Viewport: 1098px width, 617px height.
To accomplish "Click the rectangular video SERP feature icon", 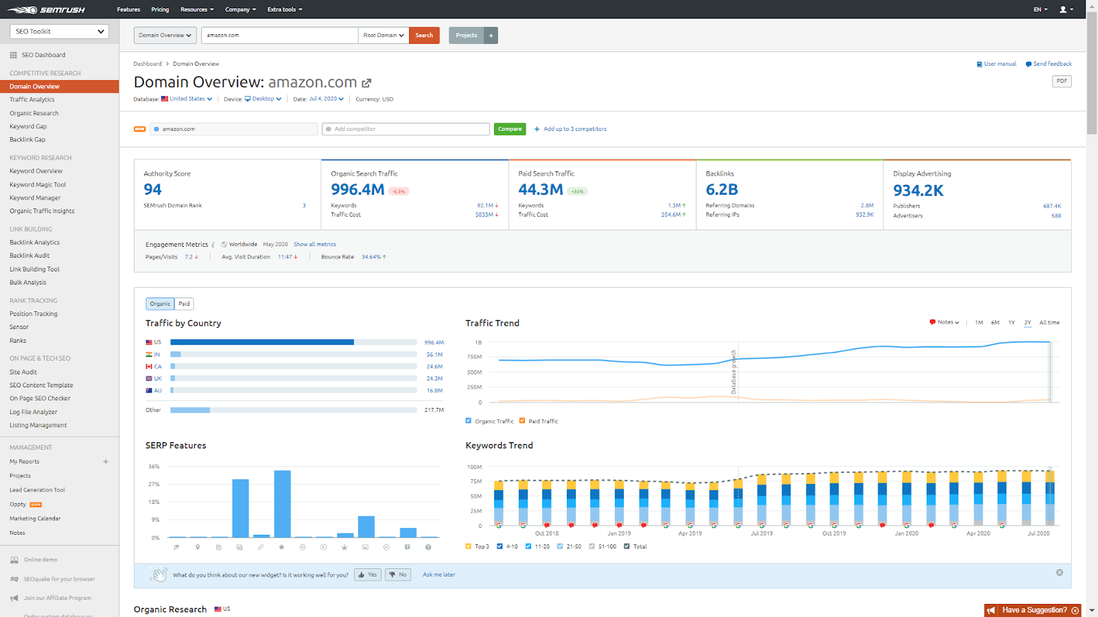I will [323, 547].
